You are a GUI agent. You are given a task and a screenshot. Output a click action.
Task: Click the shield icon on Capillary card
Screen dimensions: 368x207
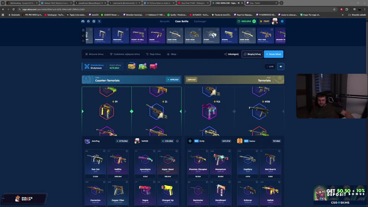256,151
